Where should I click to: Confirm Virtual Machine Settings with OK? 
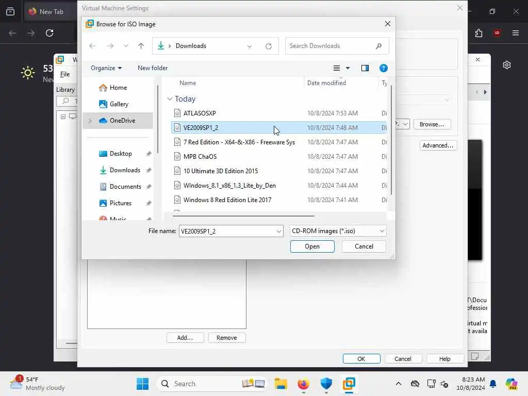[361, 359]
